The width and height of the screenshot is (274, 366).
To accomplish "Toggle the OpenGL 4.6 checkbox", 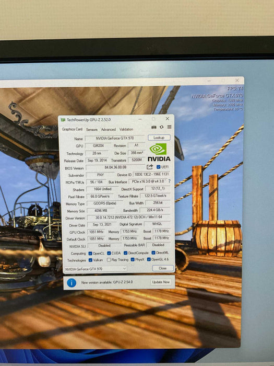I will pyautogui.click(x=149, y=259).
